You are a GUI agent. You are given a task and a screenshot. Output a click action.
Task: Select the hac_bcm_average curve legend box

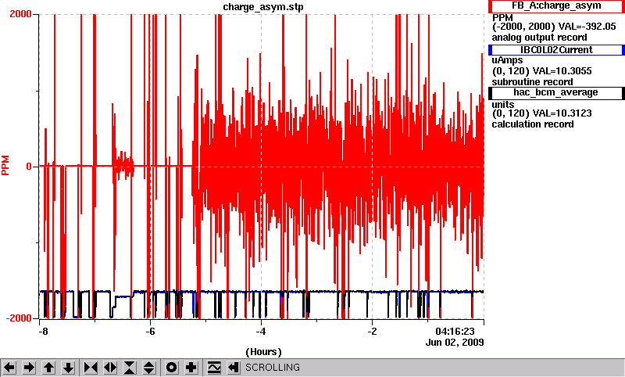(x=556, y=92)
